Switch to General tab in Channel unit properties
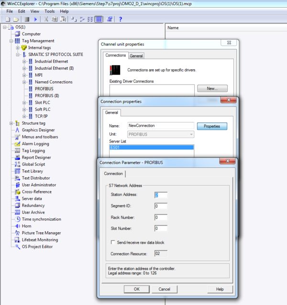 point(136,56)
